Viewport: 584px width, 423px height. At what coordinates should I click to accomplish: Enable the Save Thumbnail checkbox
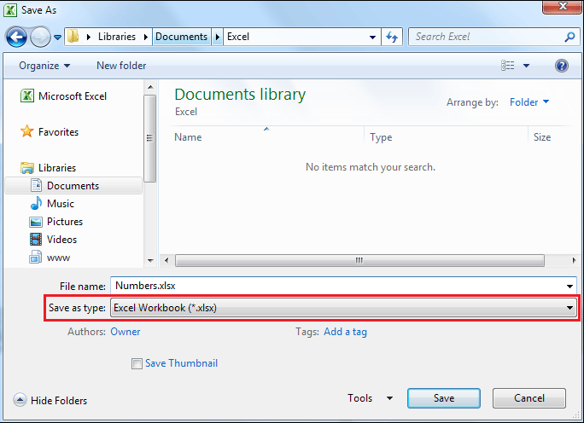coord(137,364)
